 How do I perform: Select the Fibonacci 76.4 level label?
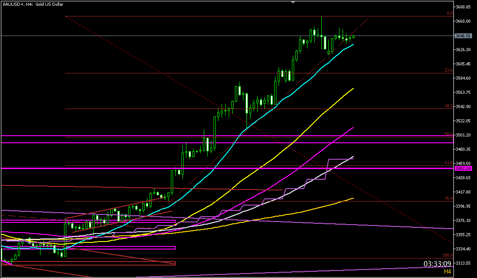click(x=449, y=198)
